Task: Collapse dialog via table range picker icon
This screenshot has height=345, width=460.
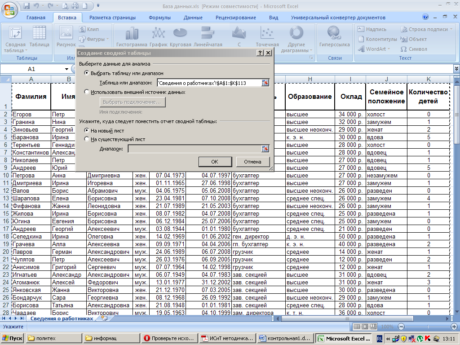Action: tap(265, 83)
